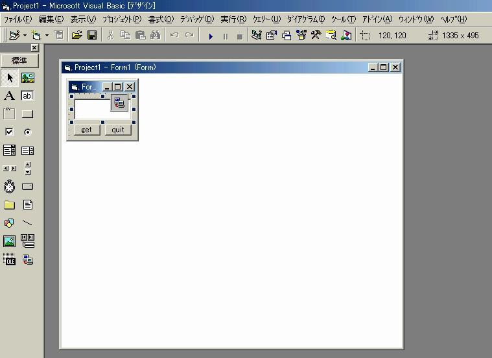Select the Winsock control on the form
Image resolution: width=492 pixels, height=358 pixels.
click(x=119, y=102)
